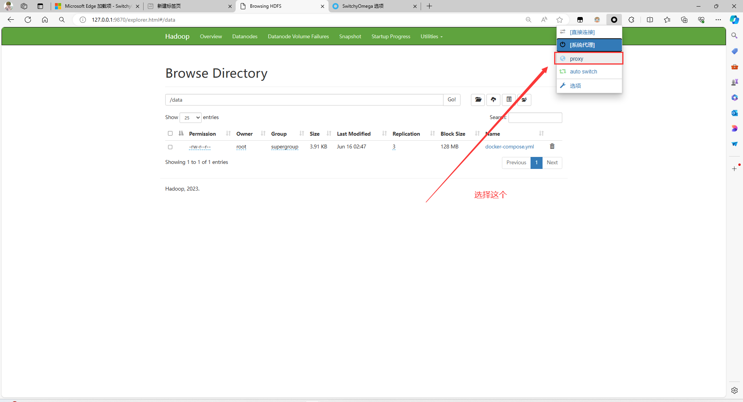Image resolution: width=743 pixels, height=402 pixels.
Task: Click the parent directory icon button
Action: [x=524, y=100]
